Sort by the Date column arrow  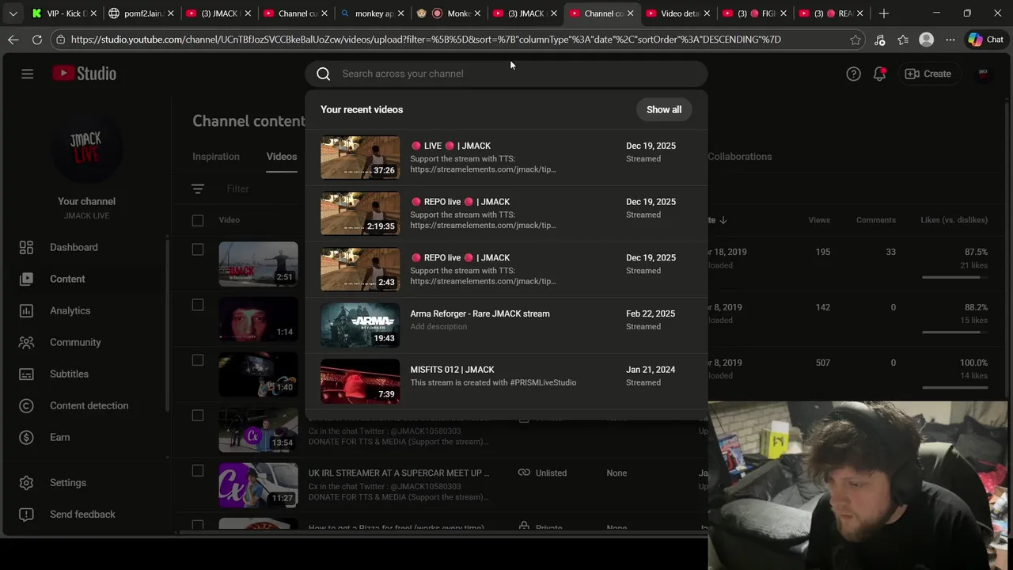pyautogui.click(x=723, y=220)
